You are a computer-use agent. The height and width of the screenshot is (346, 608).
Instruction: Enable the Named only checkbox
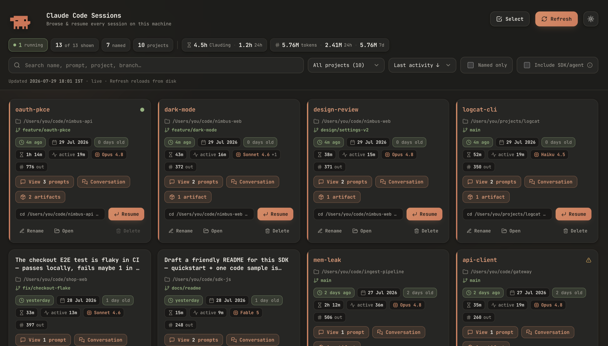(x=470, y=65)
